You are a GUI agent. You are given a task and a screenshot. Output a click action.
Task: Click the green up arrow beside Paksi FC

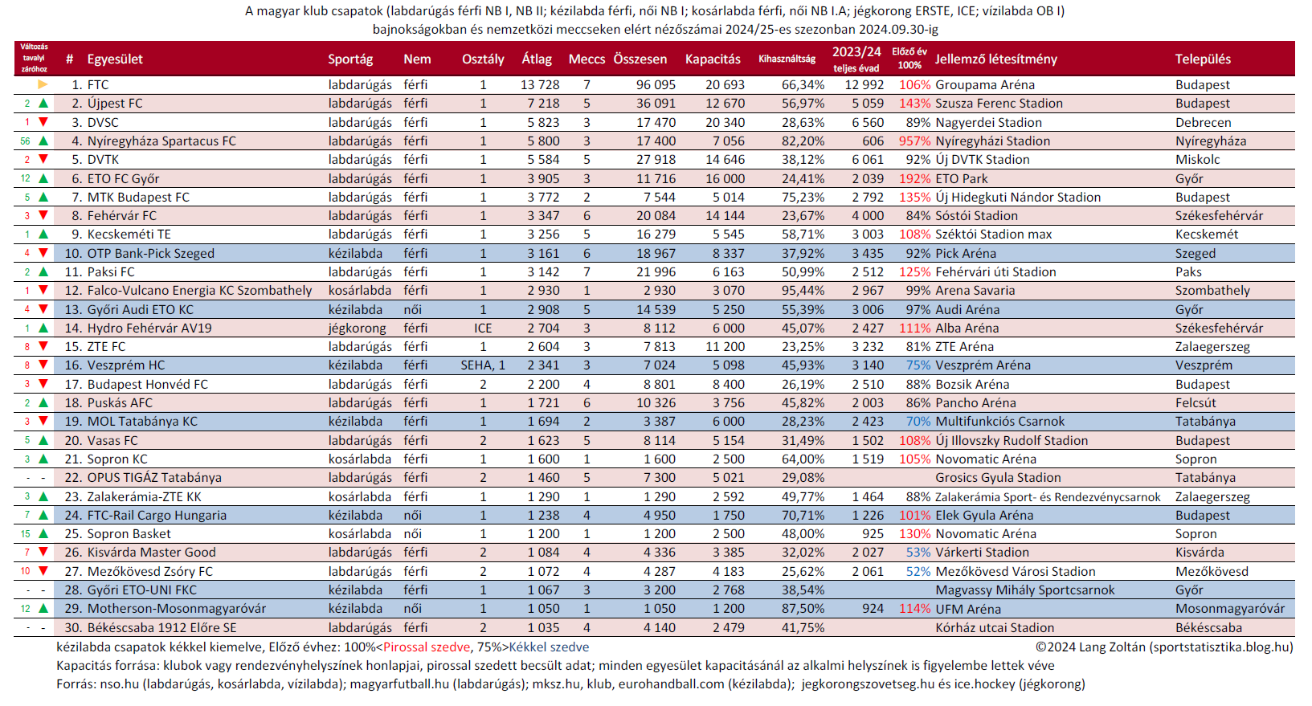43,271
